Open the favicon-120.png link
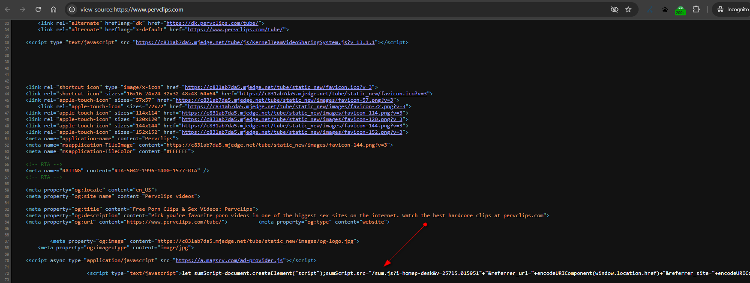This screenshot has height=283, width=750. [292, 119]
